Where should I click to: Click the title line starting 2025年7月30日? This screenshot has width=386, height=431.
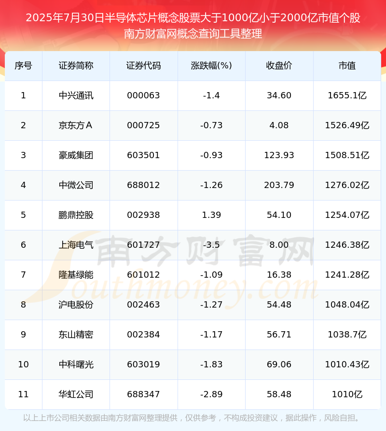pyautogui.click(x=193, y=18)
